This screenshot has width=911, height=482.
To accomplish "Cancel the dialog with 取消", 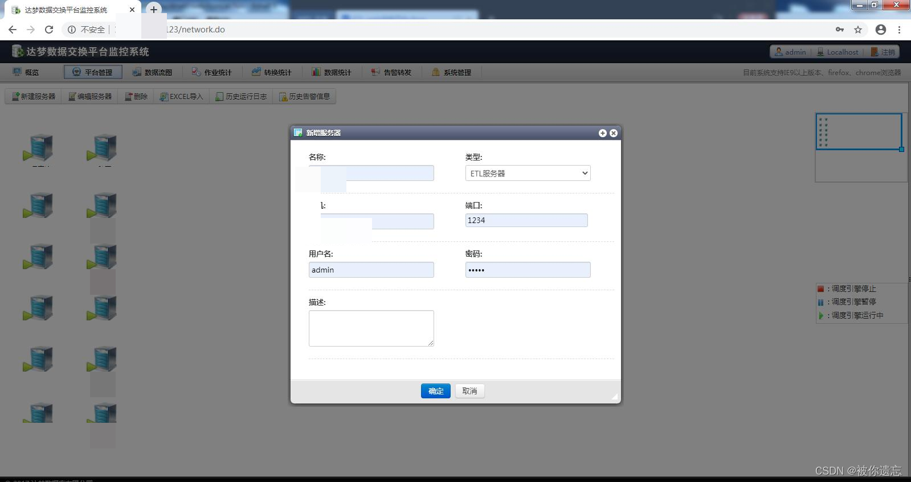I will [470, 391].
